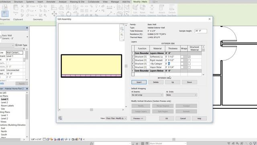Click the Visual Style icon in view bar
The height and width of the screenshot is (145, 257).
click(x=48, y=139)
